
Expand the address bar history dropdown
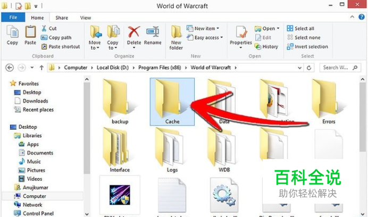[300, 68]
